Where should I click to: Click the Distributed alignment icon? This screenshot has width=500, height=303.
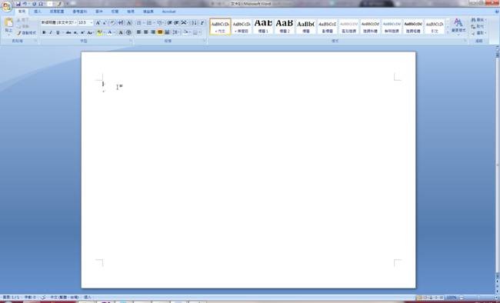[167, 32]
